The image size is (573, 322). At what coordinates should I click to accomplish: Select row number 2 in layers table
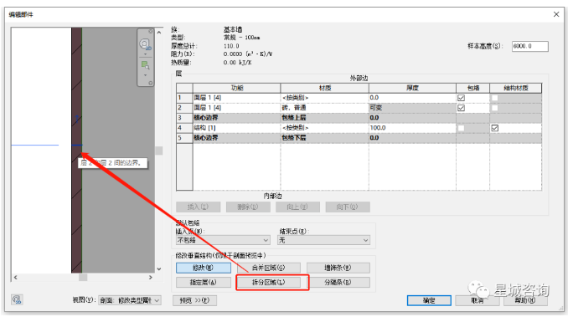tap(184, 108)
